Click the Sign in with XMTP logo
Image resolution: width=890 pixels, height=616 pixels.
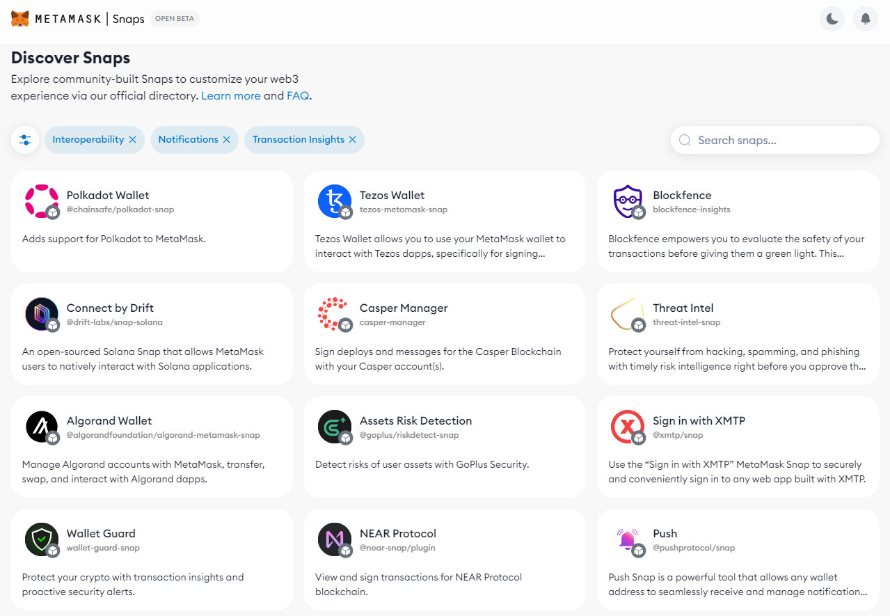(628, 427)
